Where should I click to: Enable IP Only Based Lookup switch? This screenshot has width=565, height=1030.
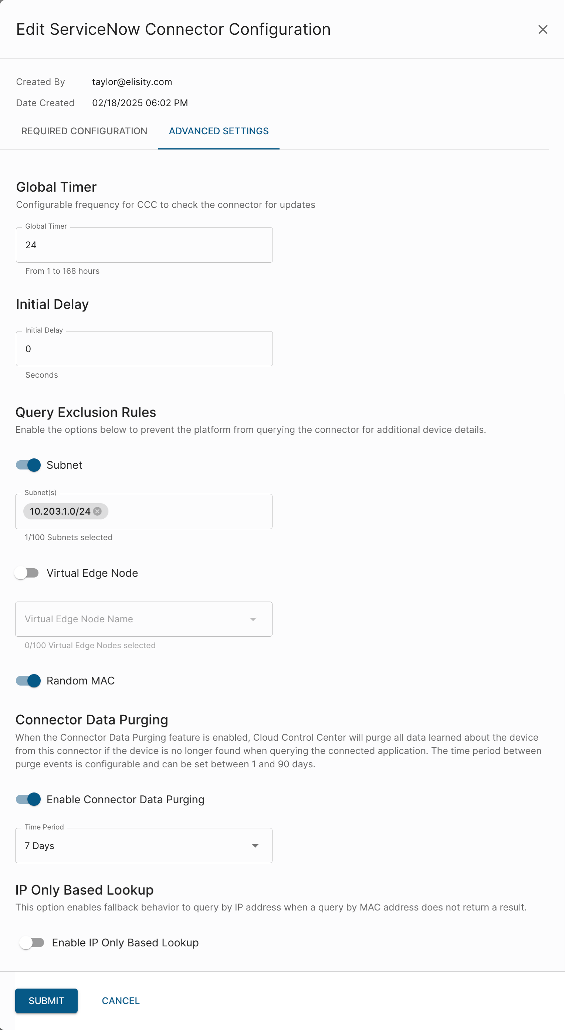pos(32,942)
